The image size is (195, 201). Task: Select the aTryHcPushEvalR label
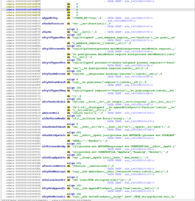[54, 82]
